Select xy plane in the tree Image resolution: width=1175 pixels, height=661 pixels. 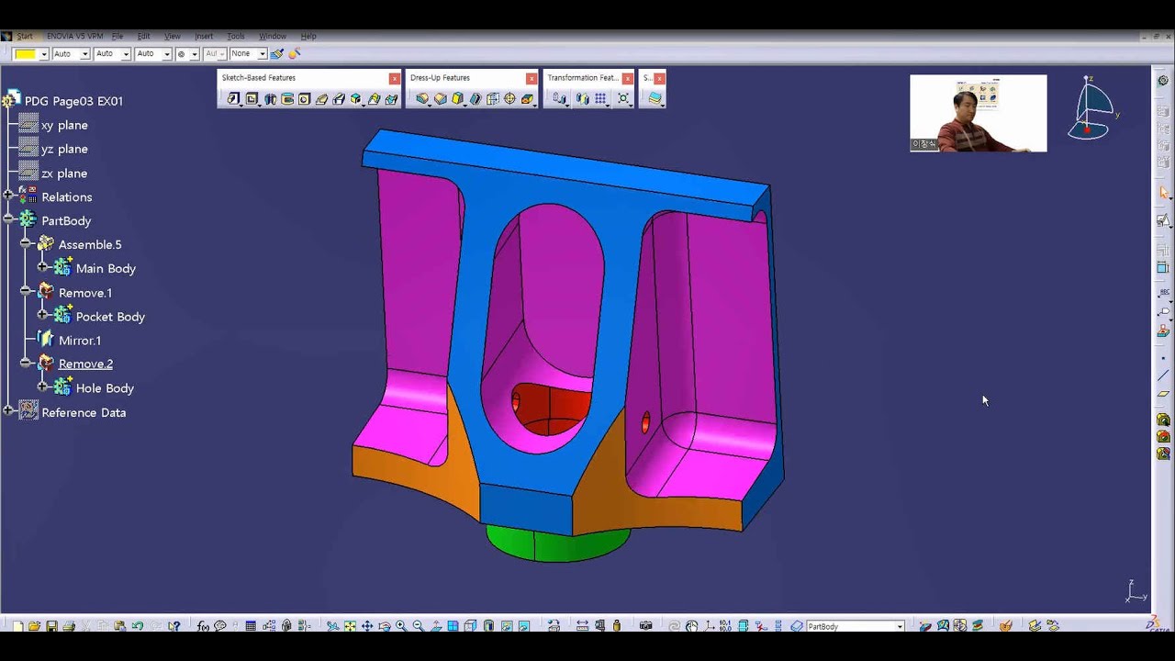click(x=64, y=125)
